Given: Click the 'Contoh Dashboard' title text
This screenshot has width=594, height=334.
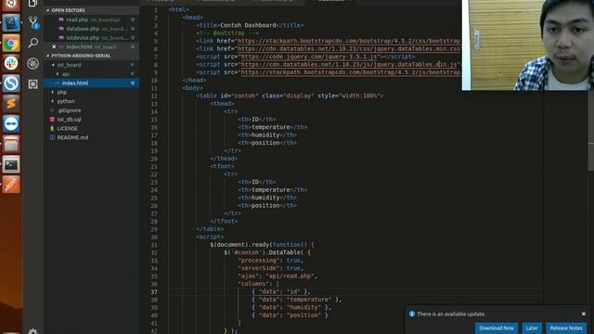Looking at the screenshot, I should coord(248,25).
